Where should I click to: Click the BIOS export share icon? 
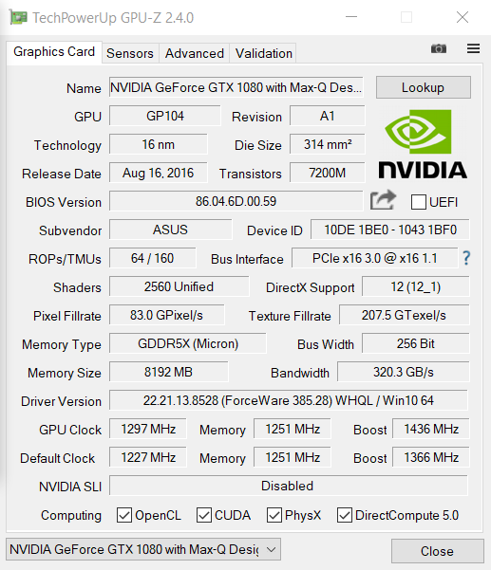(383, 200)
